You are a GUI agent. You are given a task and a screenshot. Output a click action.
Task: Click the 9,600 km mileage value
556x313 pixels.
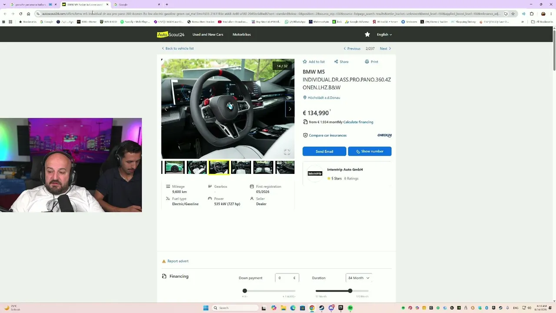179,192
